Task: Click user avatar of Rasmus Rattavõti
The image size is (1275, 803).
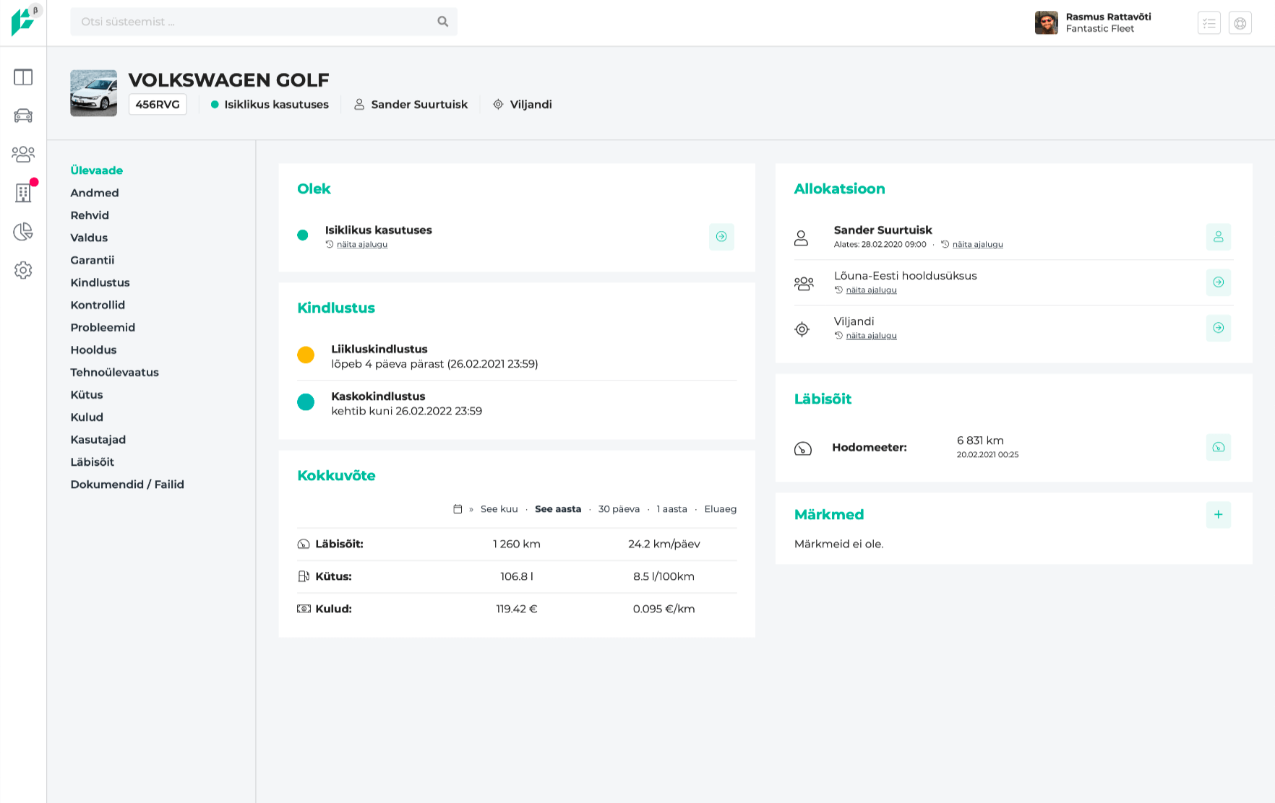Action: pos(1046,22)
